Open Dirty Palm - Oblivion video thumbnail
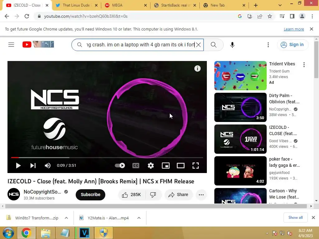Viewport: 319px width, 239px height. [240, 107]
